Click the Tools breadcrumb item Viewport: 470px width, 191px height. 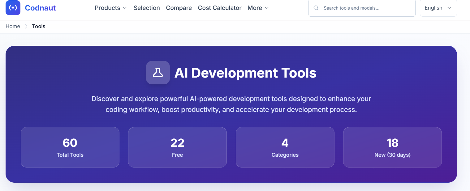tap(39, 26)
